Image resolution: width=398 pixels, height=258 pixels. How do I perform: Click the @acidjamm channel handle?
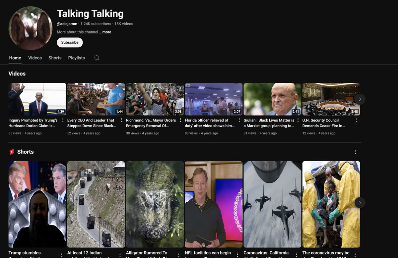pos(67,24)
